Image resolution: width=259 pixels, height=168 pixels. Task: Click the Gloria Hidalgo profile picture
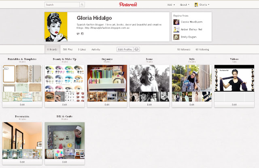[56, 27]
